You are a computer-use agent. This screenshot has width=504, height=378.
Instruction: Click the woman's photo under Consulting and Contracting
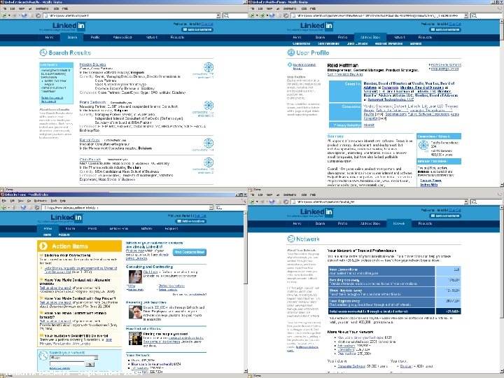point(135,276)
